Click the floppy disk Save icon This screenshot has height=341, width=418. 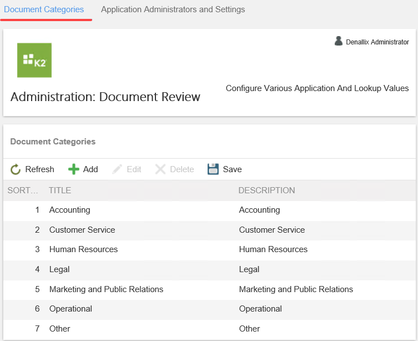click(x=213, y=169)
